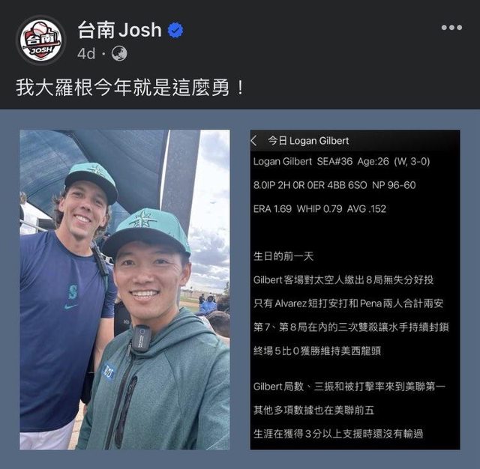480x469 pixels.
Task: Click the 生日的前一天 text line
Action: (283, 256)
